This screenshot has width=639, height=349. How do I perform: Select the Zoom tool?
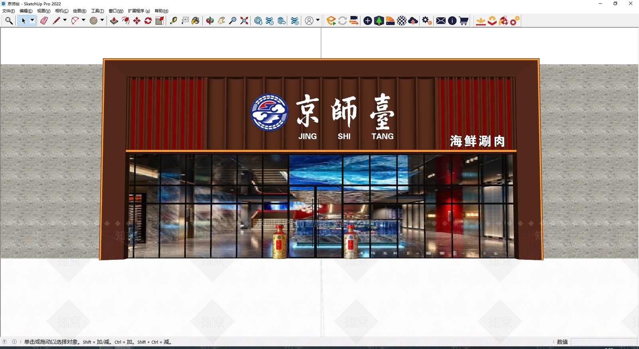(233, 21)
